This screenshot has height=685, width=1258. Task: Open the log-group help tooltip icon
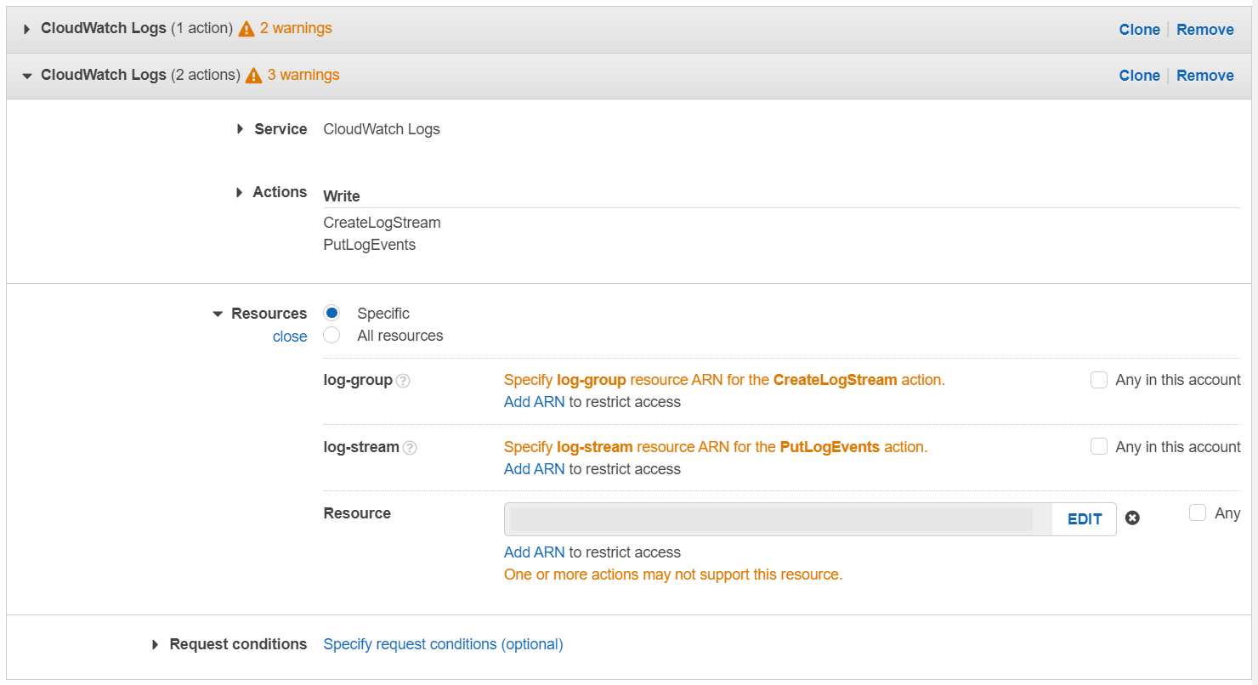[402, 381]
